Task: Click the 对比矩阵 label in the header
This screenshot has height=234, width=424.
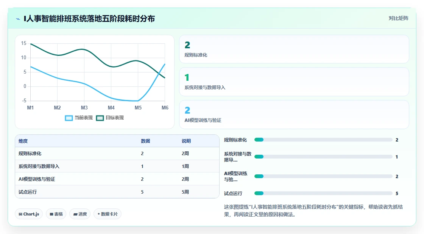Action: point(398,18)
